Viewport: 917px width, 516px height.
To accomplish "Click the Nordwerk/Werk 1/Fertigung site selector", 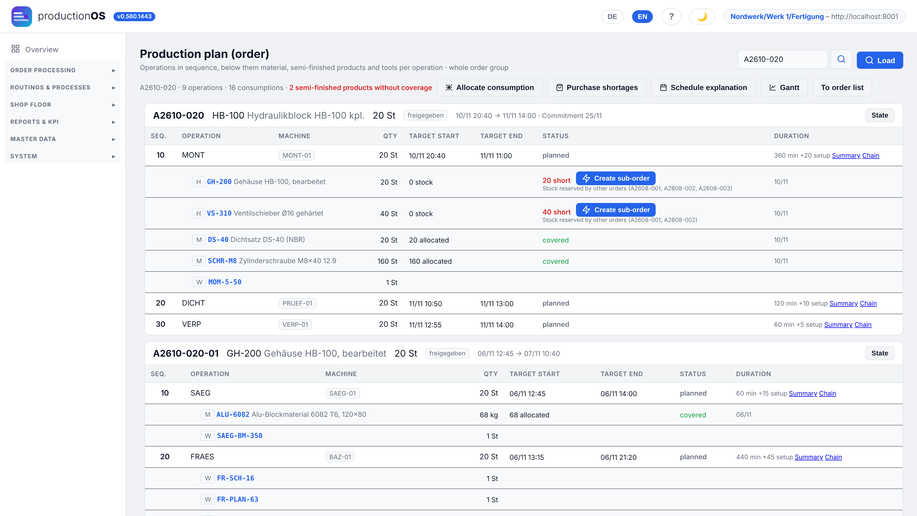I will tap(814, 16).
